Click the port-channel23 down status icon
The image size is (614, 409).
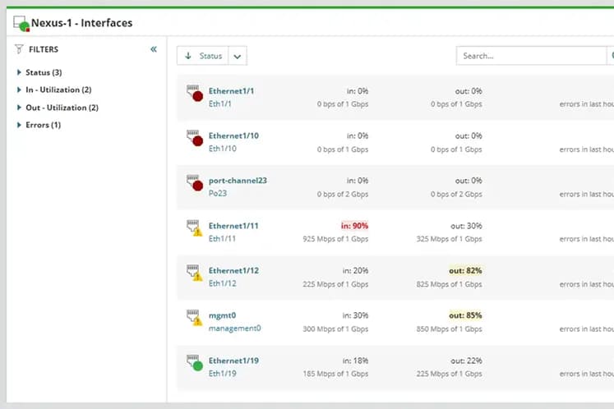coord(195,183)
